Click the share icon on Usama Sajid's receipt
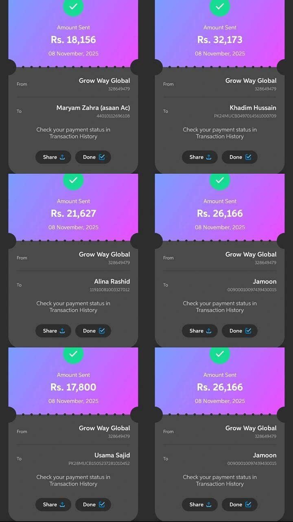The image size is (293, 522). pos(62,504)
